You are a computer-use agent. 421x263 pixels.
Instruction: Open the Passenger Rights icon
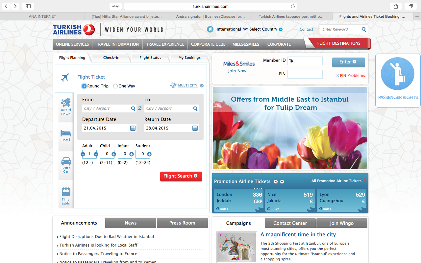398,74
